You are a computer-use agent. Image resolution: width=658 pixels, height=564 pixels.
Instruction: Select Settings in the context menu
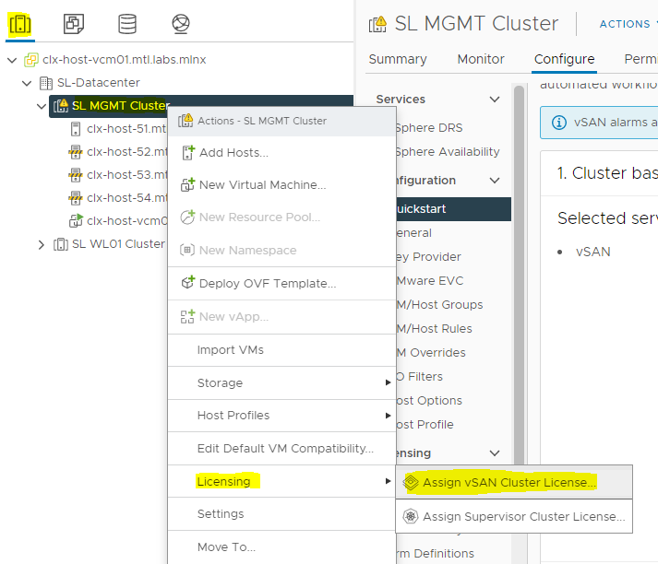coord(282,514)
